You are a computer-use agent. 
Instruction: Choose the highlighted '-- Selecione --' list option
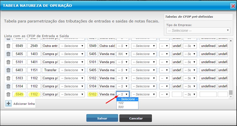127,99
